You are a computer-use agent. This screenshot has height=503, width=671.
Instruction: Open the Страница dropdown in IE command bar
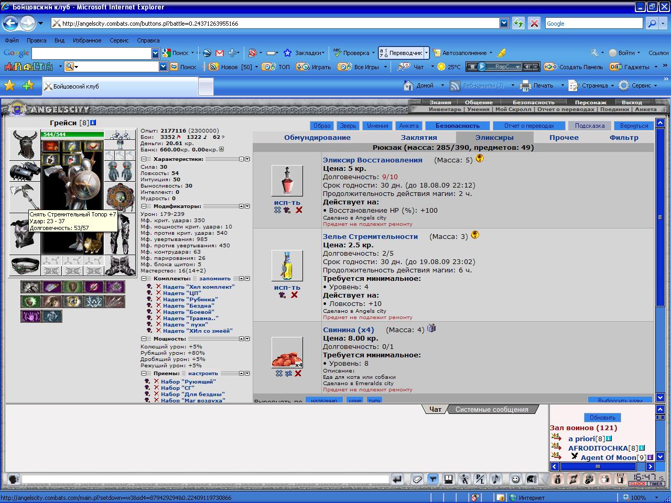[613, 85]
